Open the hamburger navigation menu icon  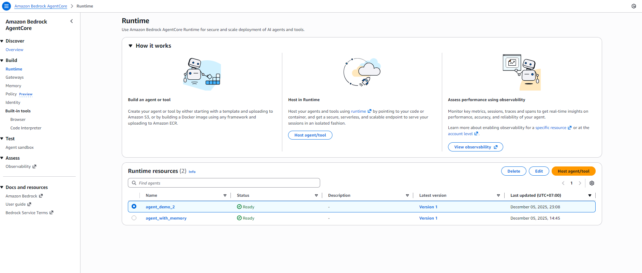tap(6, 6)
